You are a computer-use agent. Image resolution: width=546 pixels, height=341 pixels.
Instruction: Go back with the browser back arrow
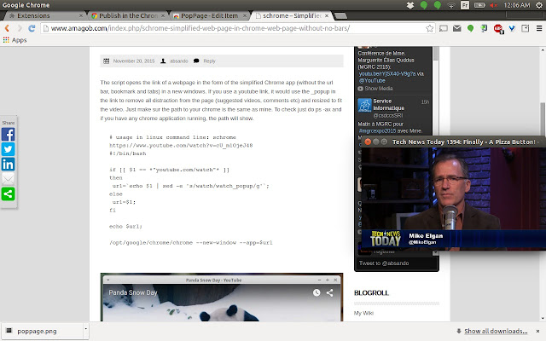pyautogui.click(x=7, y=28)
